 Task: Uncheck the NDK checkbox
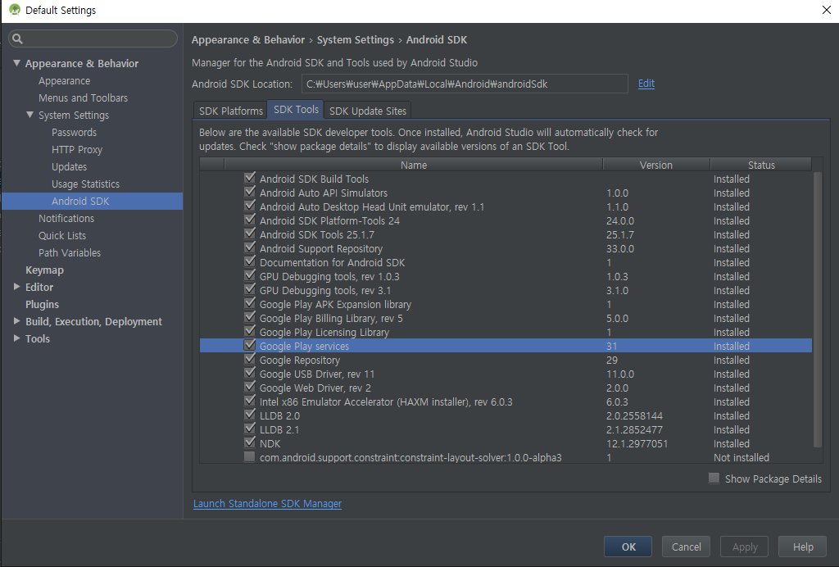click(x=249, y=442)
